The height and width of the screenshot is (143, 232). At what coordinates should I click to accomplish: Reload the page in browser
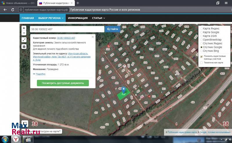click(12, 10)
